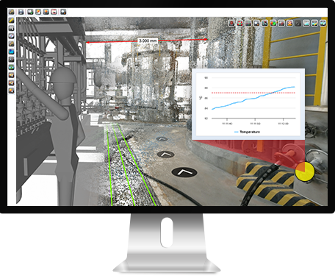335x276 pixels.
Task: Click the green and cyan sidebar icon
Action: click(x=11, y=67)
